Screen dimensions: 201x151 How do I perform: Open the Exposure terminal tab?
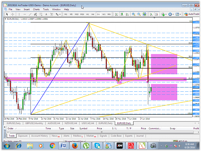[x=23, y=136]
